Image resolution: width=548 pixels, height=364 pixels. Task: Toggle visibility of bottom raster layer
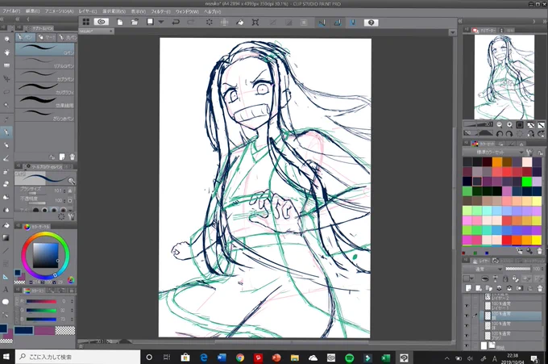pos(467,336)
